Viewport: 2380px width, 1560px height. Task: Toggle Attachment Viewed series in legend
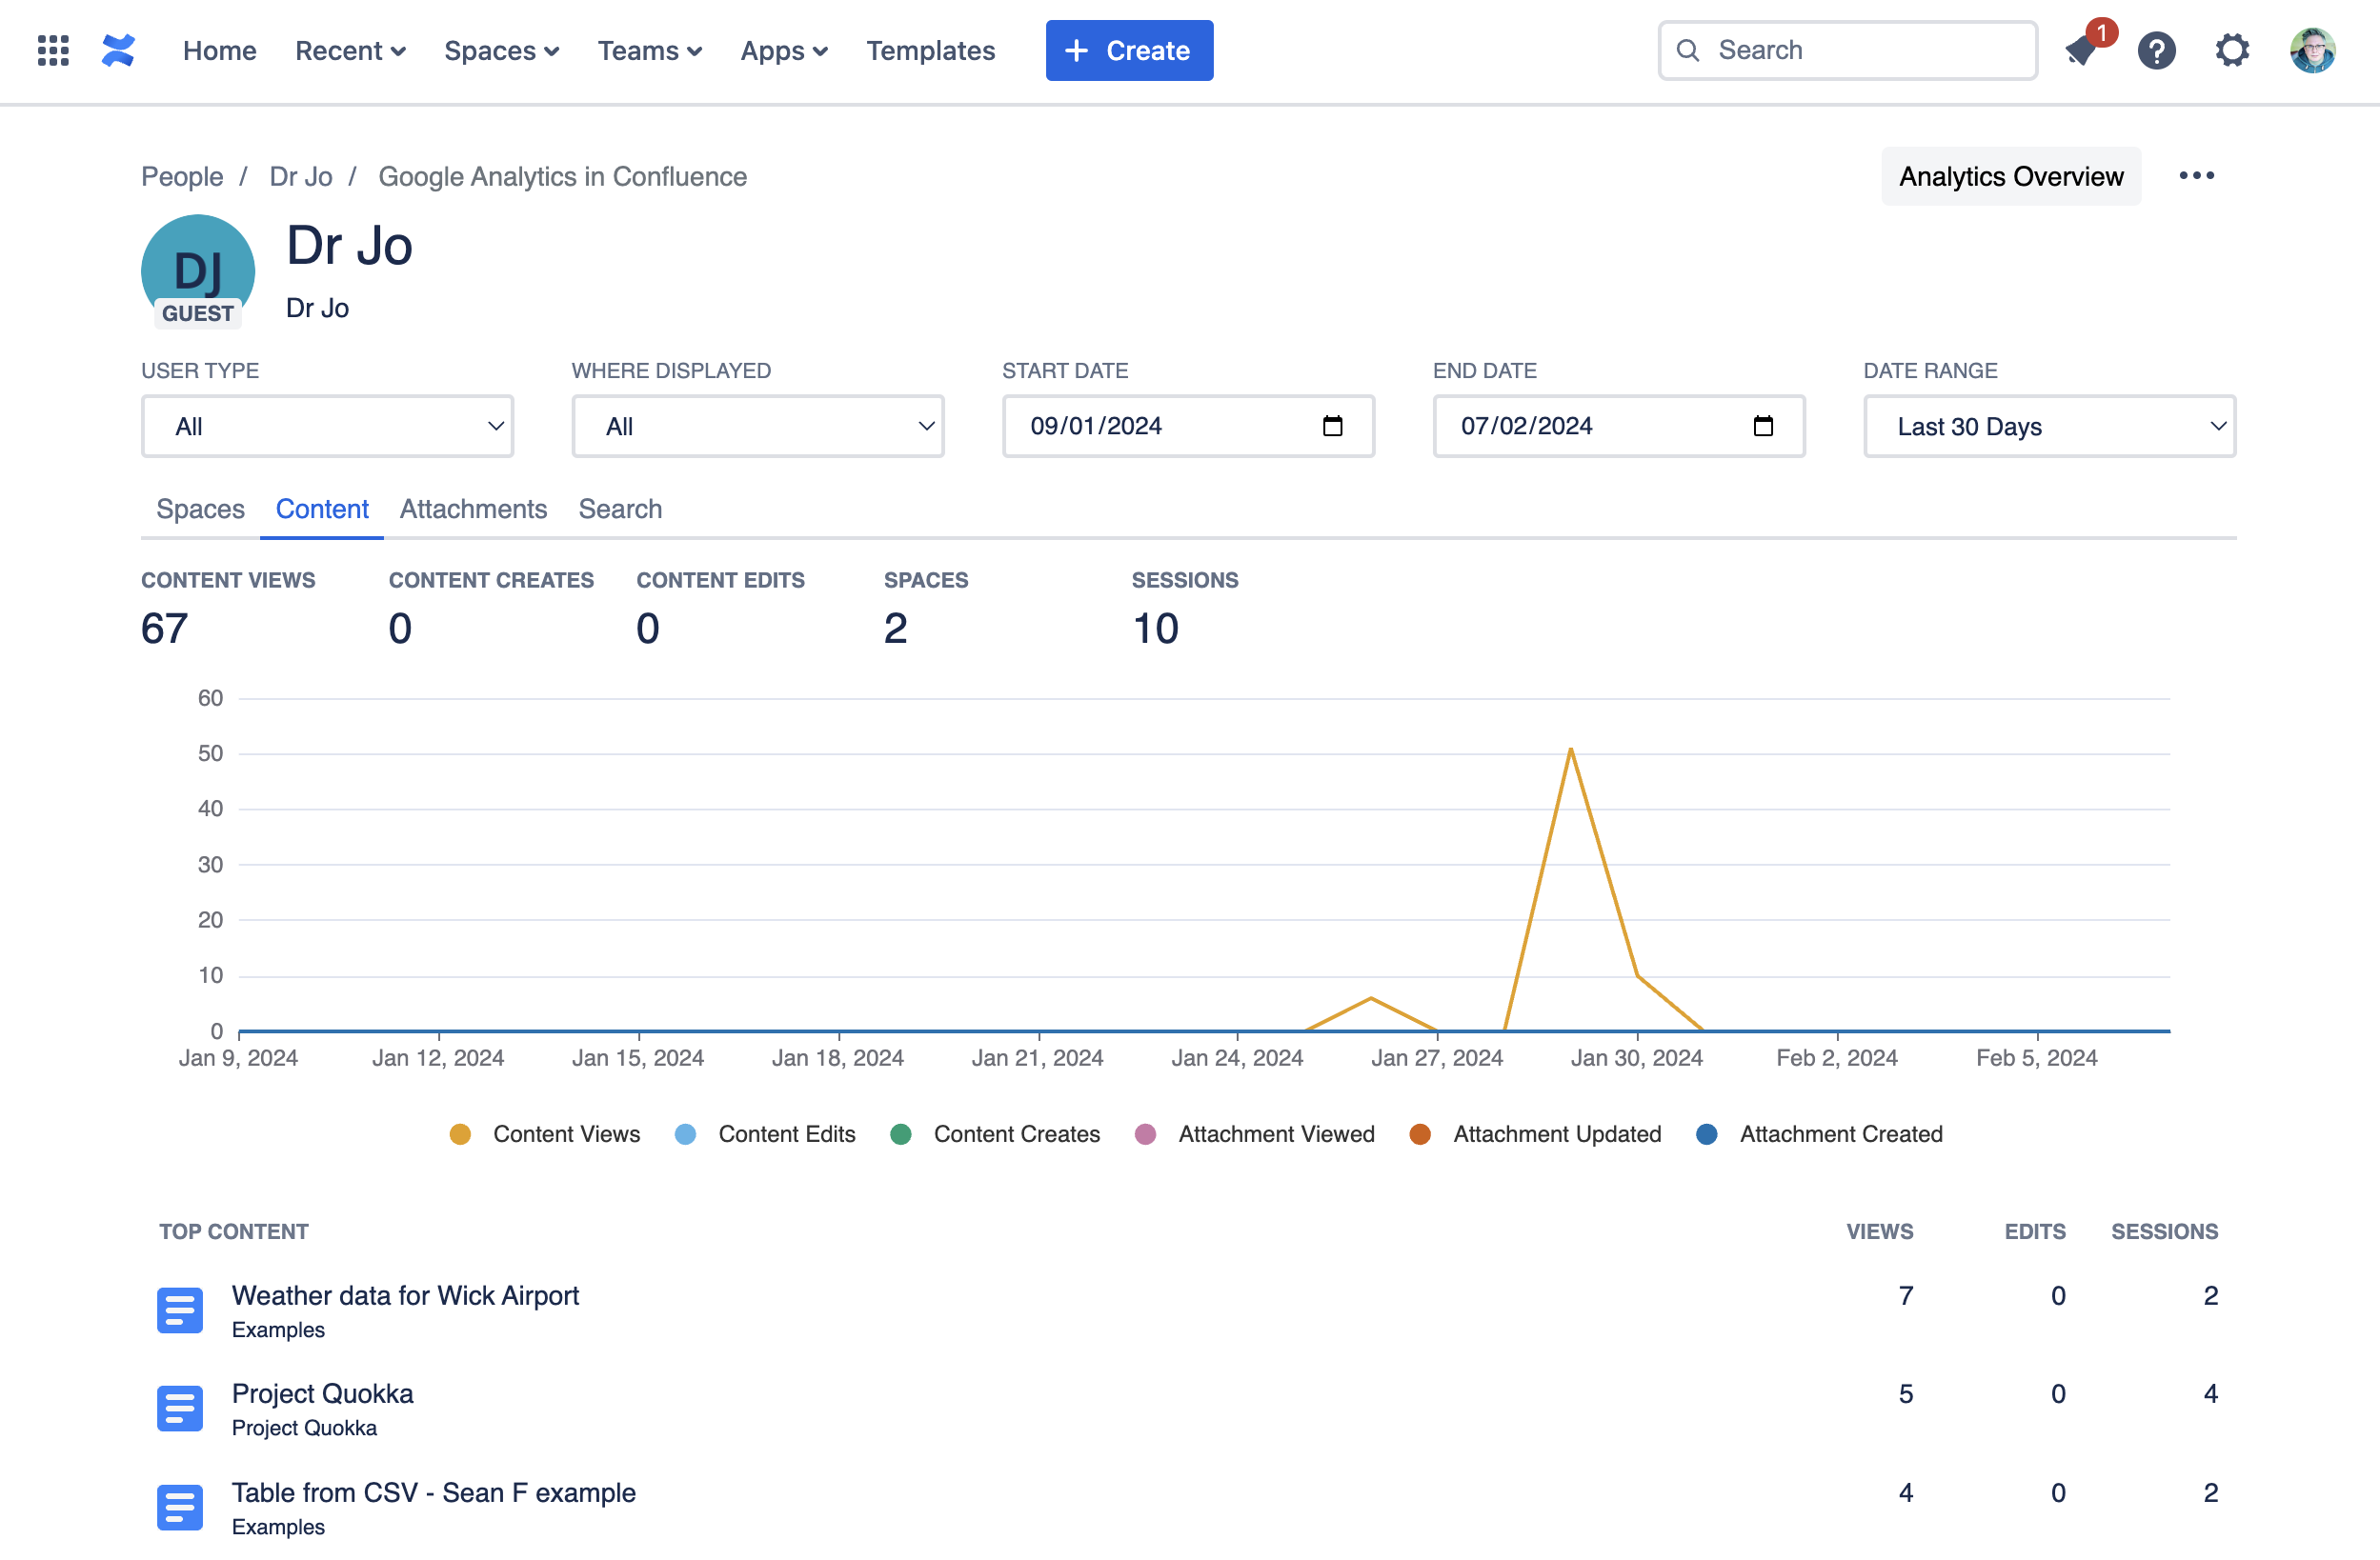tap(1275, 1134)
